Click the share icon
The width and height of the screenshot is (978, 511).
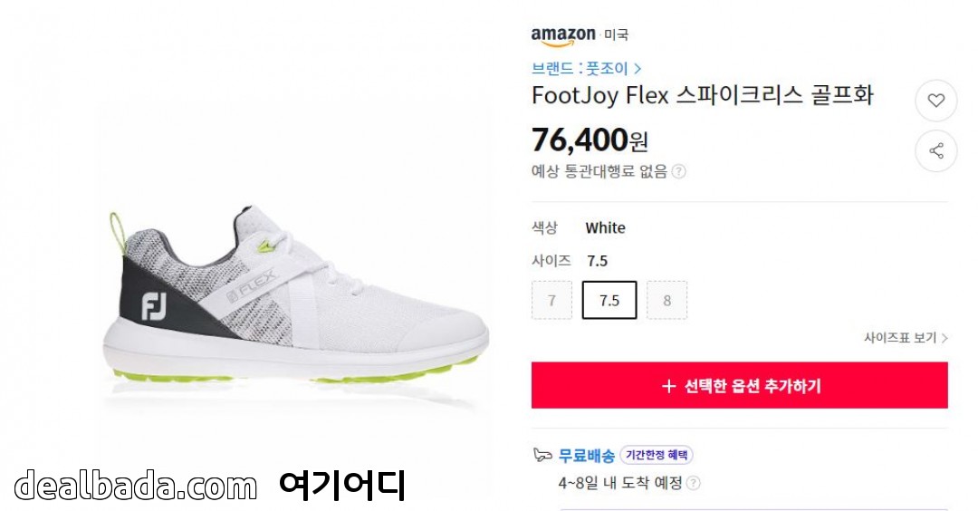[935, 151]
